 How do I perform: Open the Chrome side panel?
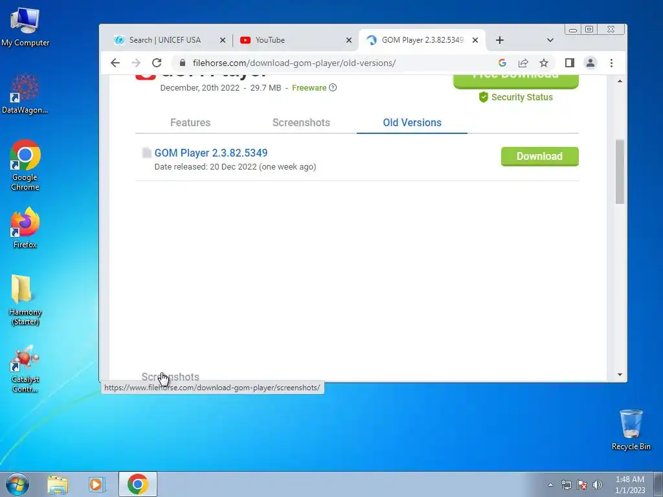[x=570, y=63]
